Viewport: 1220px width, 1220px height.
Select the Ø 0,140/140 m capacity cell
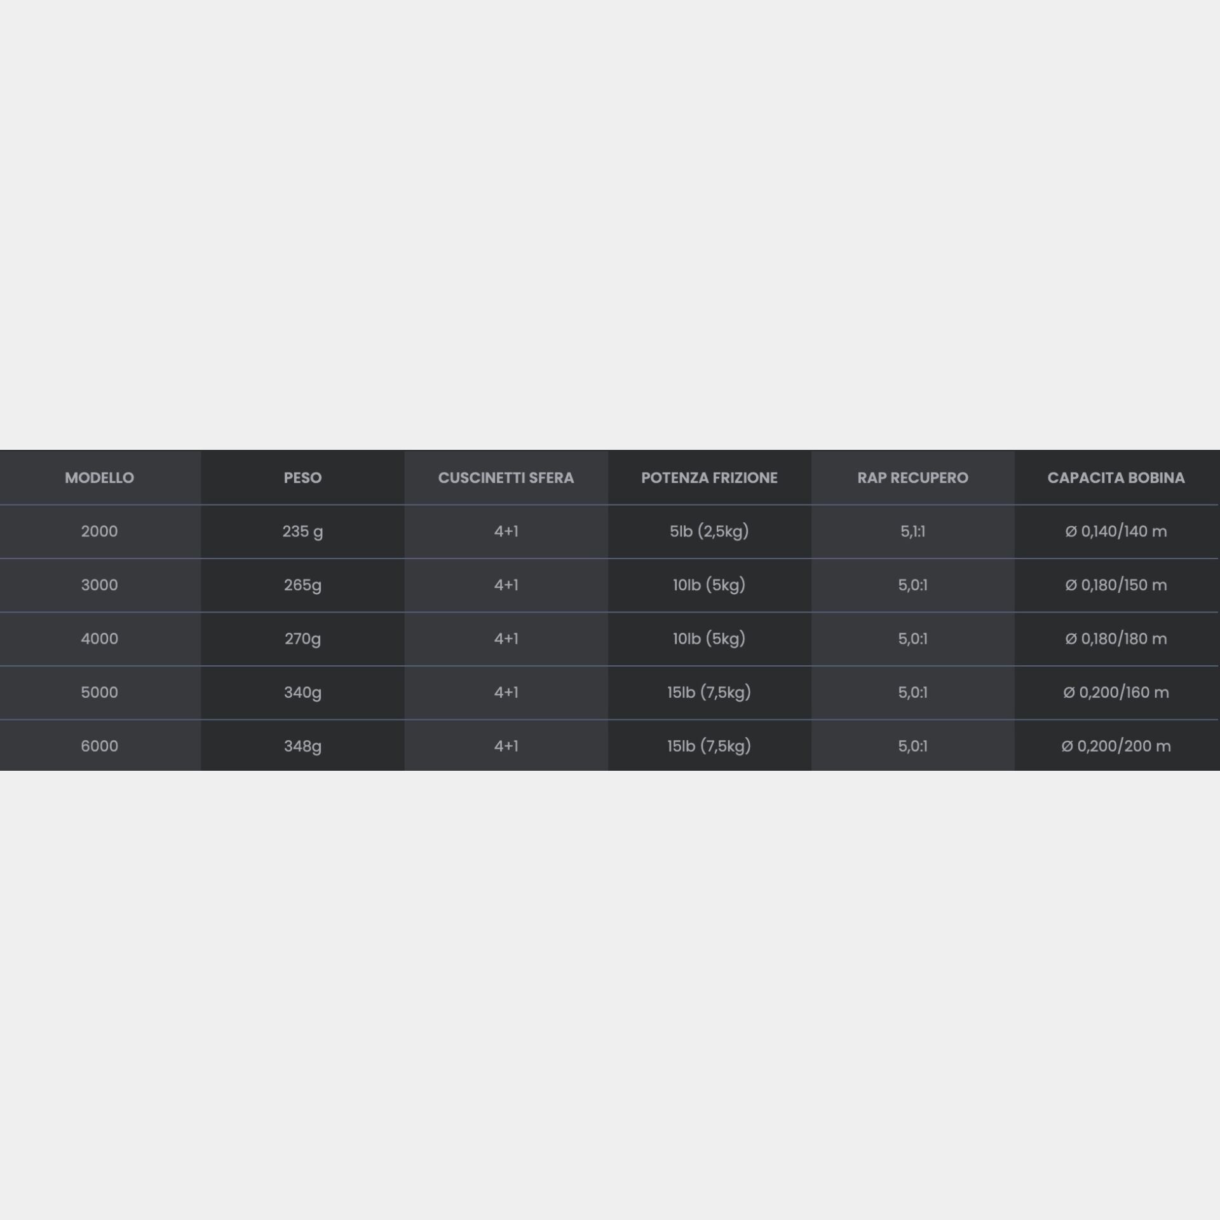(1116, 531)
